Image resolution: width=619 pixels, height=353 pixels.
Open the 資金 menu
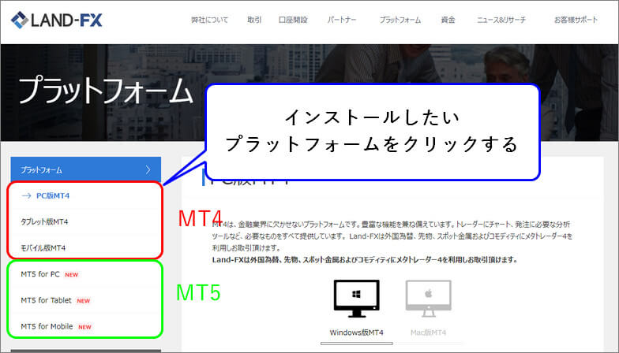(448, 20)
